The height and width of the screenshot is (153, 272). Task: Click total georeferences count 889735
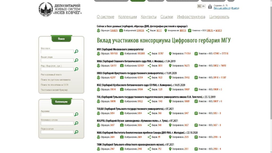coord(183,31)
